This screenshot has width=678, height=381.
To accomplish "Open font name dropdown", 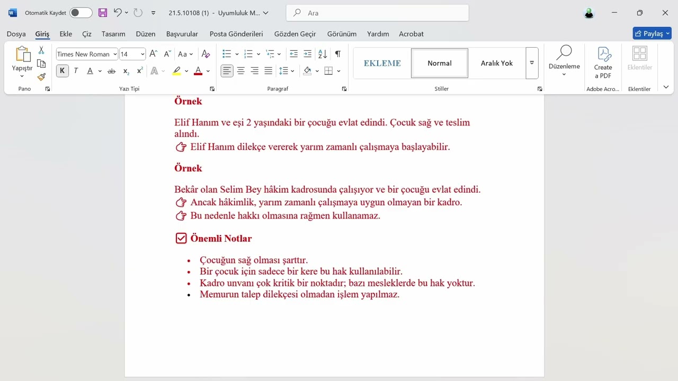I will click(115, 54).
